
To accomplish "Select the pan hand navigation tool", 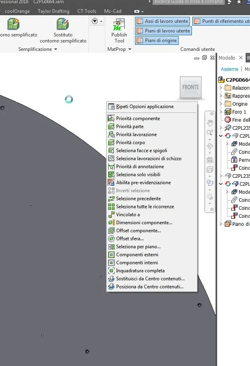I will click(x=210, y=123).
